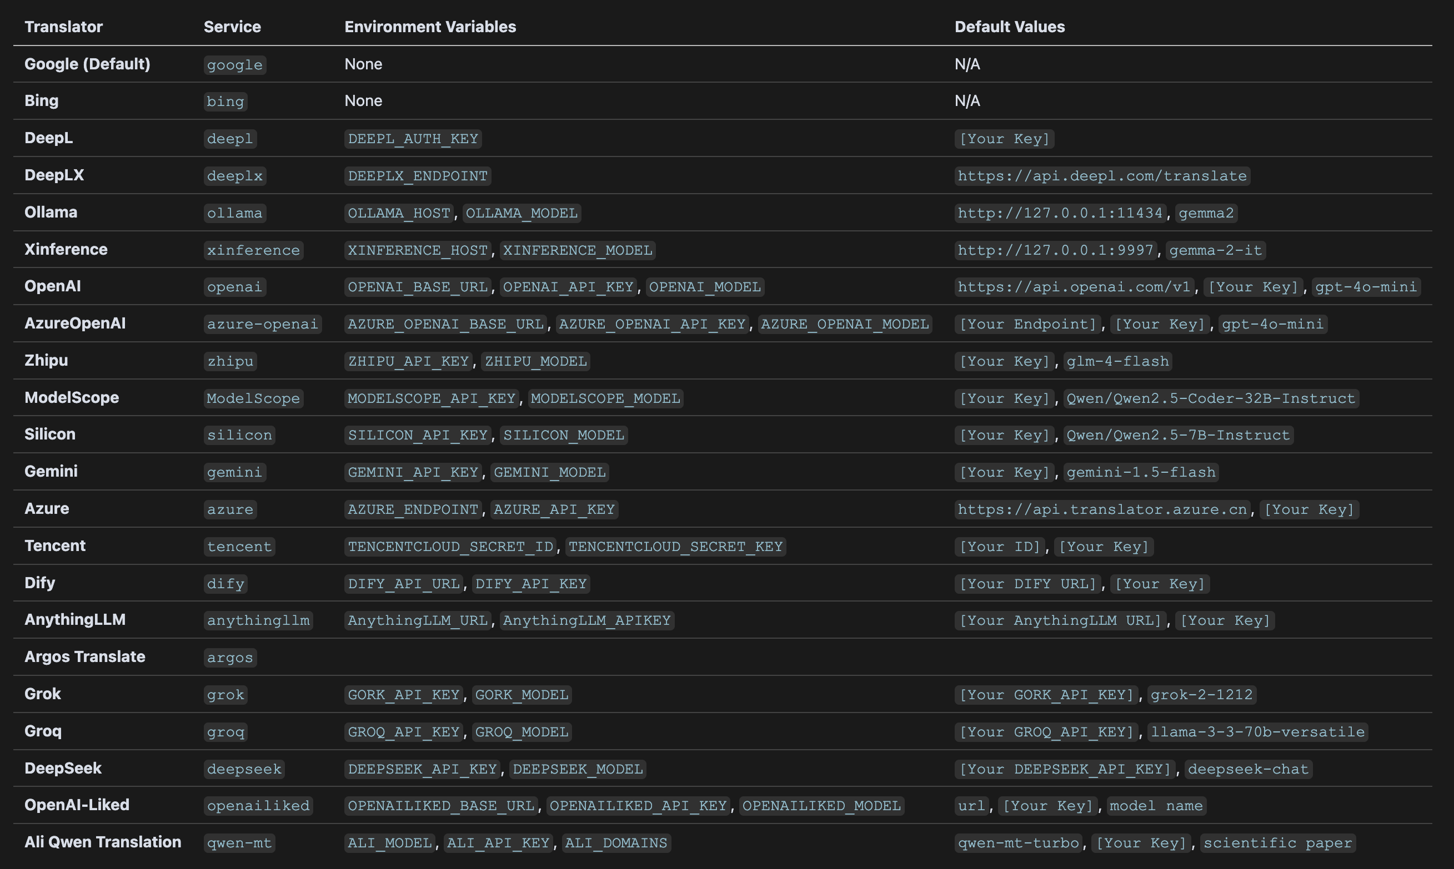This screenshot has width=1454, height=869.
Task: Click the XINFERENCE_HOST variable
Action: 418,250
